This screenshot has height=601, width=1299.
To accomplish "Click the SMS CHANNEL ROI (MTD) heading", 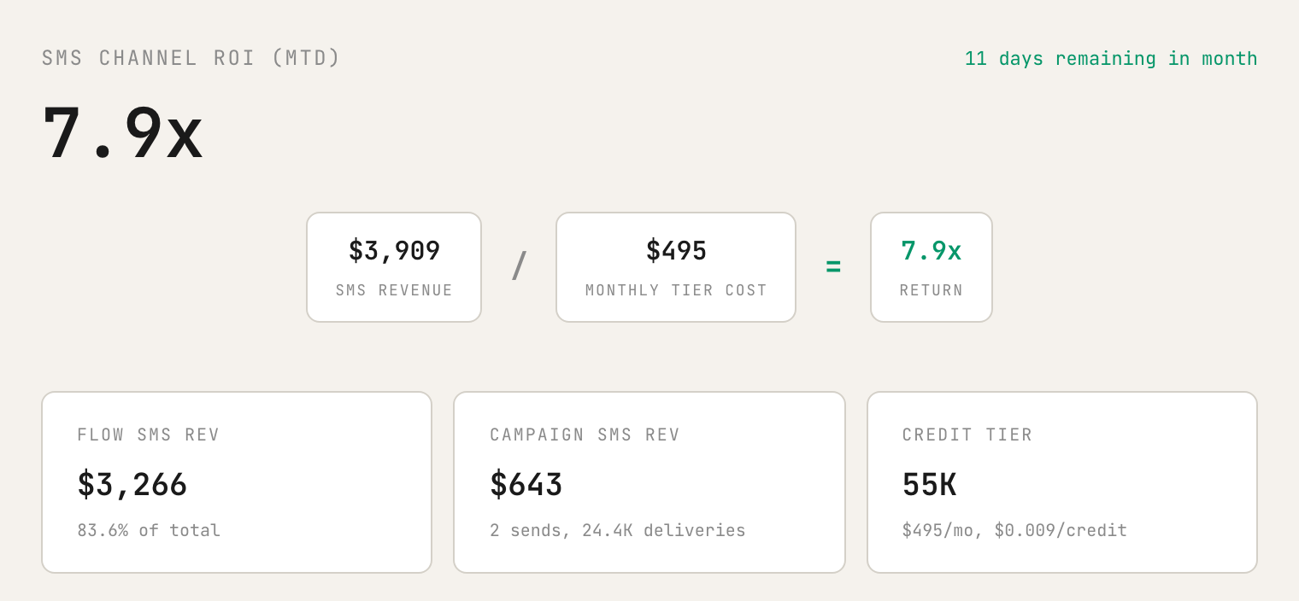I will point(191,58).
